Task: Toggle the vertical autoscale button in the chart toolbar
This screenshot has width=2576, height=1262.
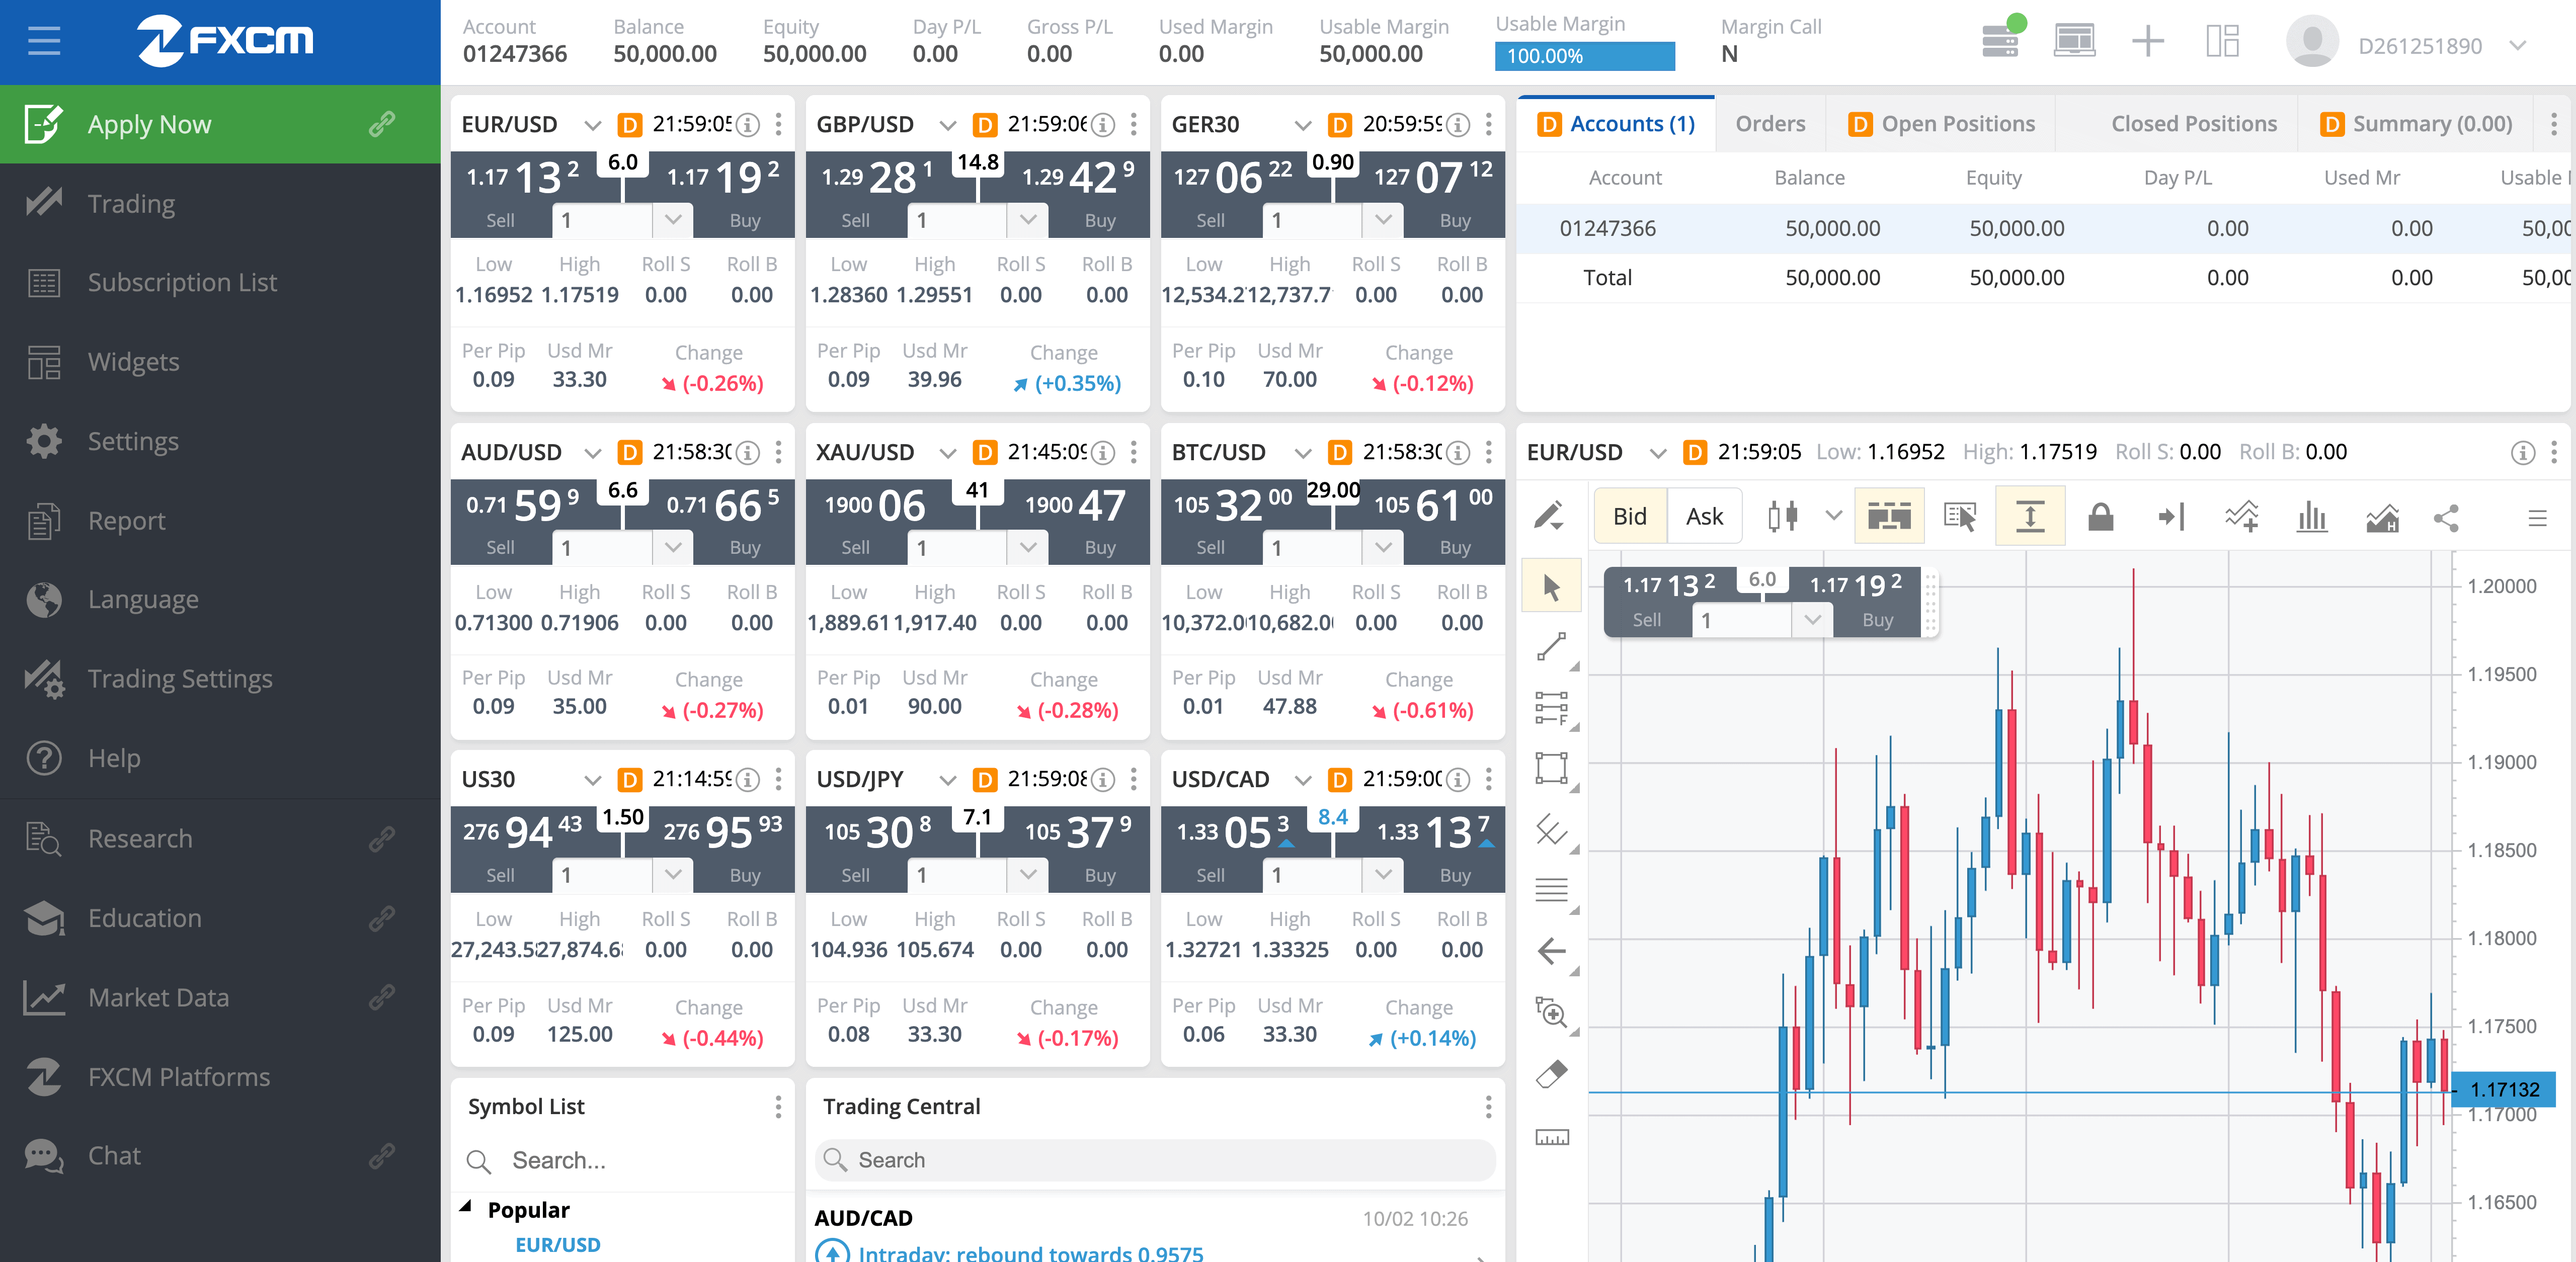Action: coord(2029,516)
